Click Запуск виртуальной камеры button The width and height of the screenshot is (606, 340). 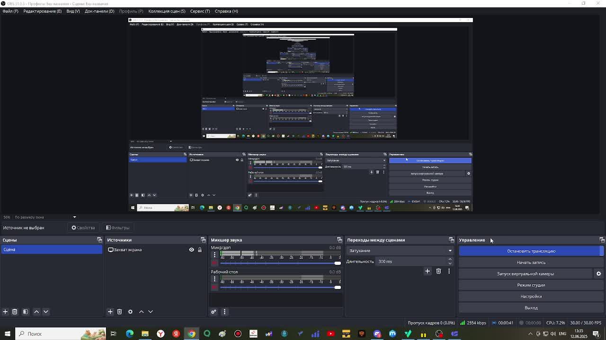(x=525, y=274)
